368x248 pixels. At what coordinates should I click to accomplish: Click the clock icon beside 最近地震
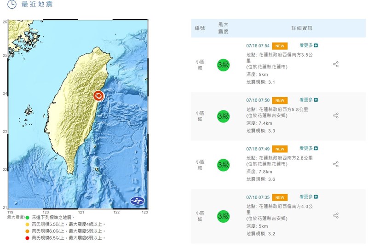[x=12, y=5]
